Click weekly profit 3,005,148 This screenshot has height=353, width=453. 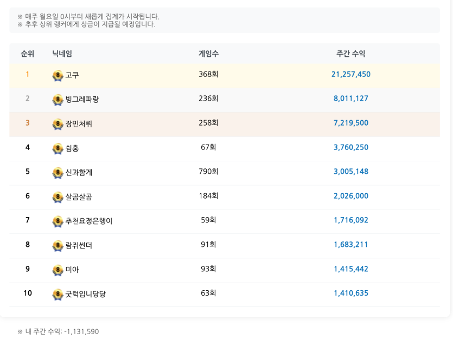tap(350, 172)
